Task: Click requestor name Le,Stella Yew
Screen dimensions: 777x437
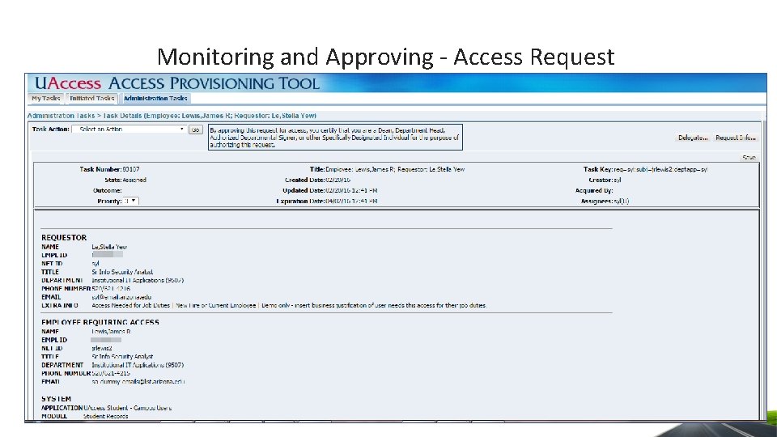Action: pos(109,247)
